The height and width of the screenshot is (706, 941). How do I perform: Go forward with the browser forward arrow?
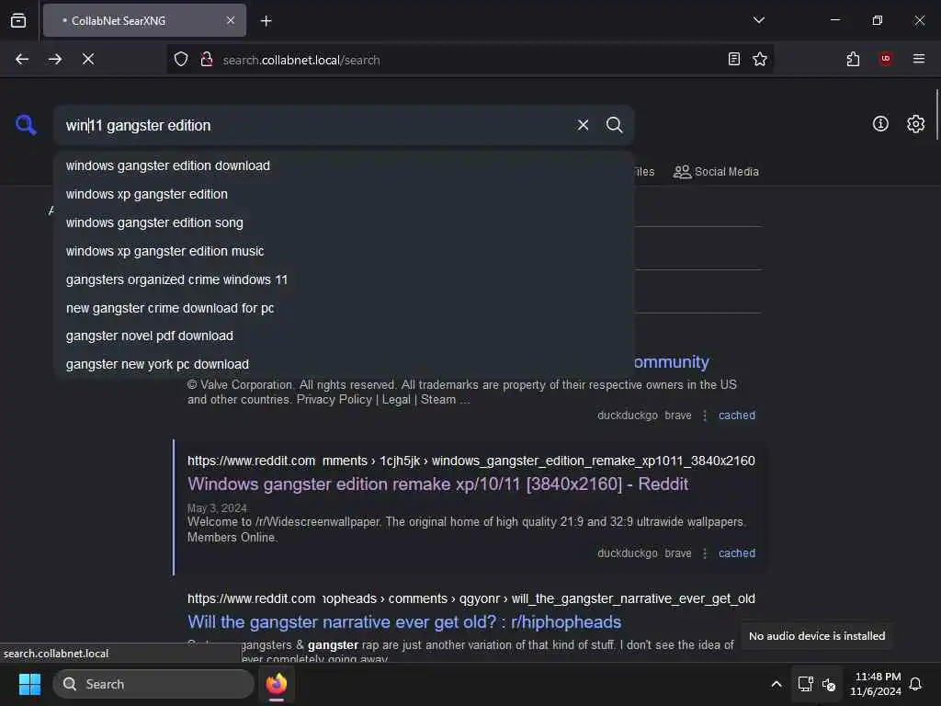coord(55,59)
